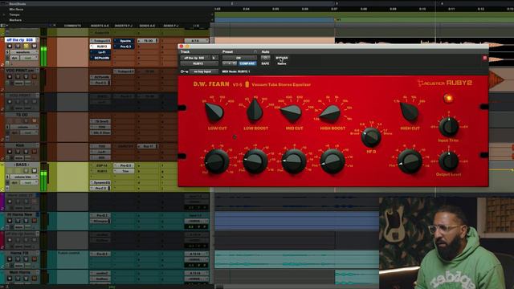Click the COMMENTS column header
The image size is (514, 289).
(x=72, y=26)
